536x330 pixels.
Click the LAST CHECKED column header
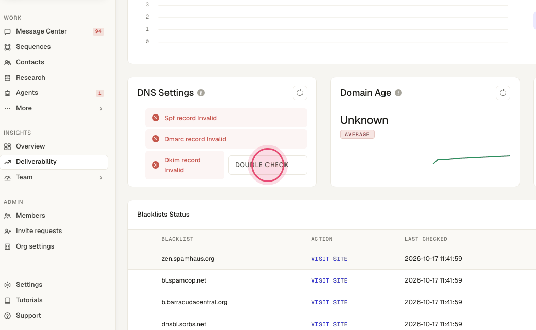click(x=426, y=239)
